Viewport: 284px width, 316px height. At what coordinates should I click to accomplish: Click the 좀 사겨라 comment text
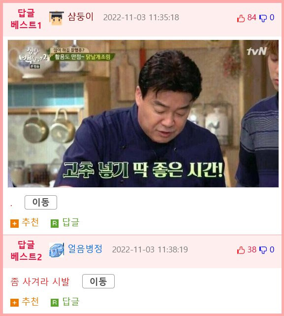tap(40, 281)
